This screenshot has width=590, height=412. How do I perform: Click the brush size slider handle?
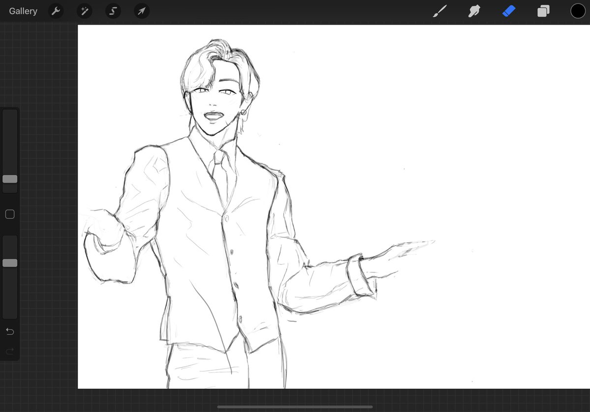pyautogui.click(x=10, y=179)
